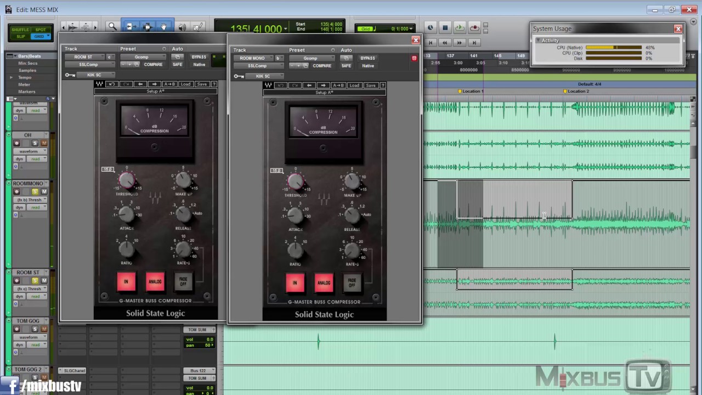Open Gcomp preset dropdown in ROOM MONO window

(x=313, y=58)
